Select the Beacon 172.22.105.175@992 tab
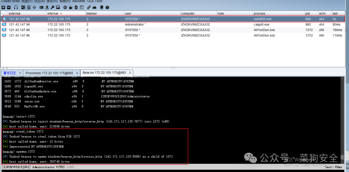This screenshot has height=172, width=349. (104, 73)
